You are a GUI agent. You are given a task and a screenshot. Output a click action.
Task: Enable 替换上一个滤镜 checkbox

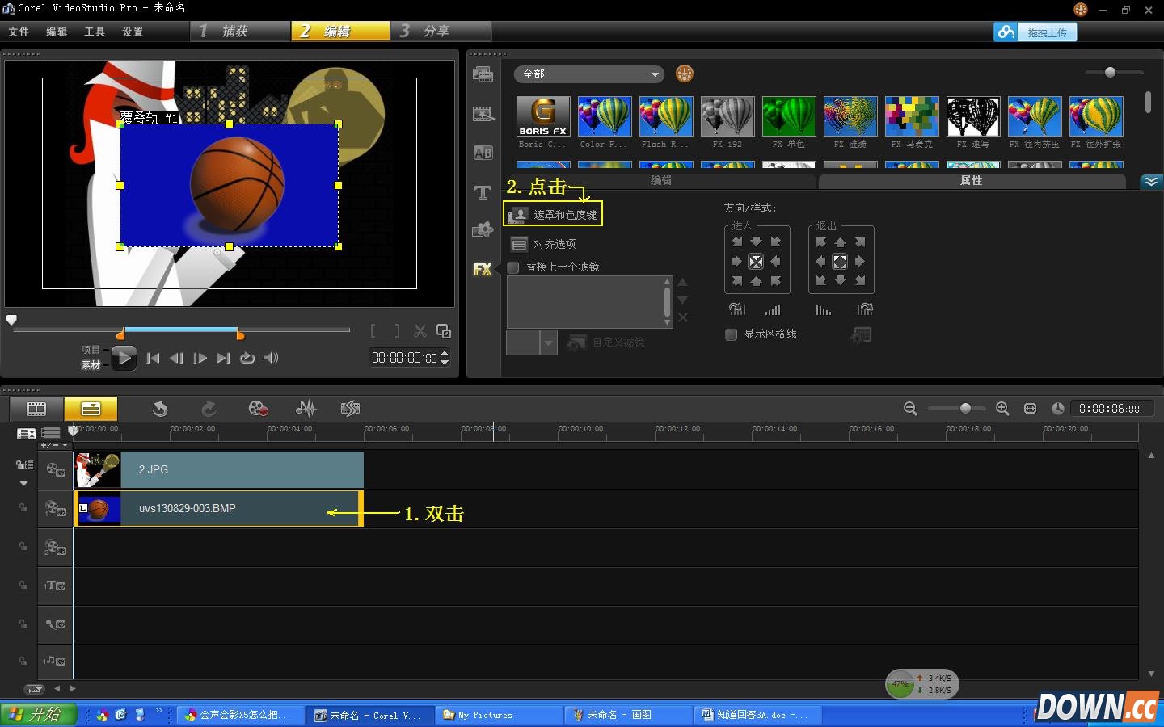513,267
